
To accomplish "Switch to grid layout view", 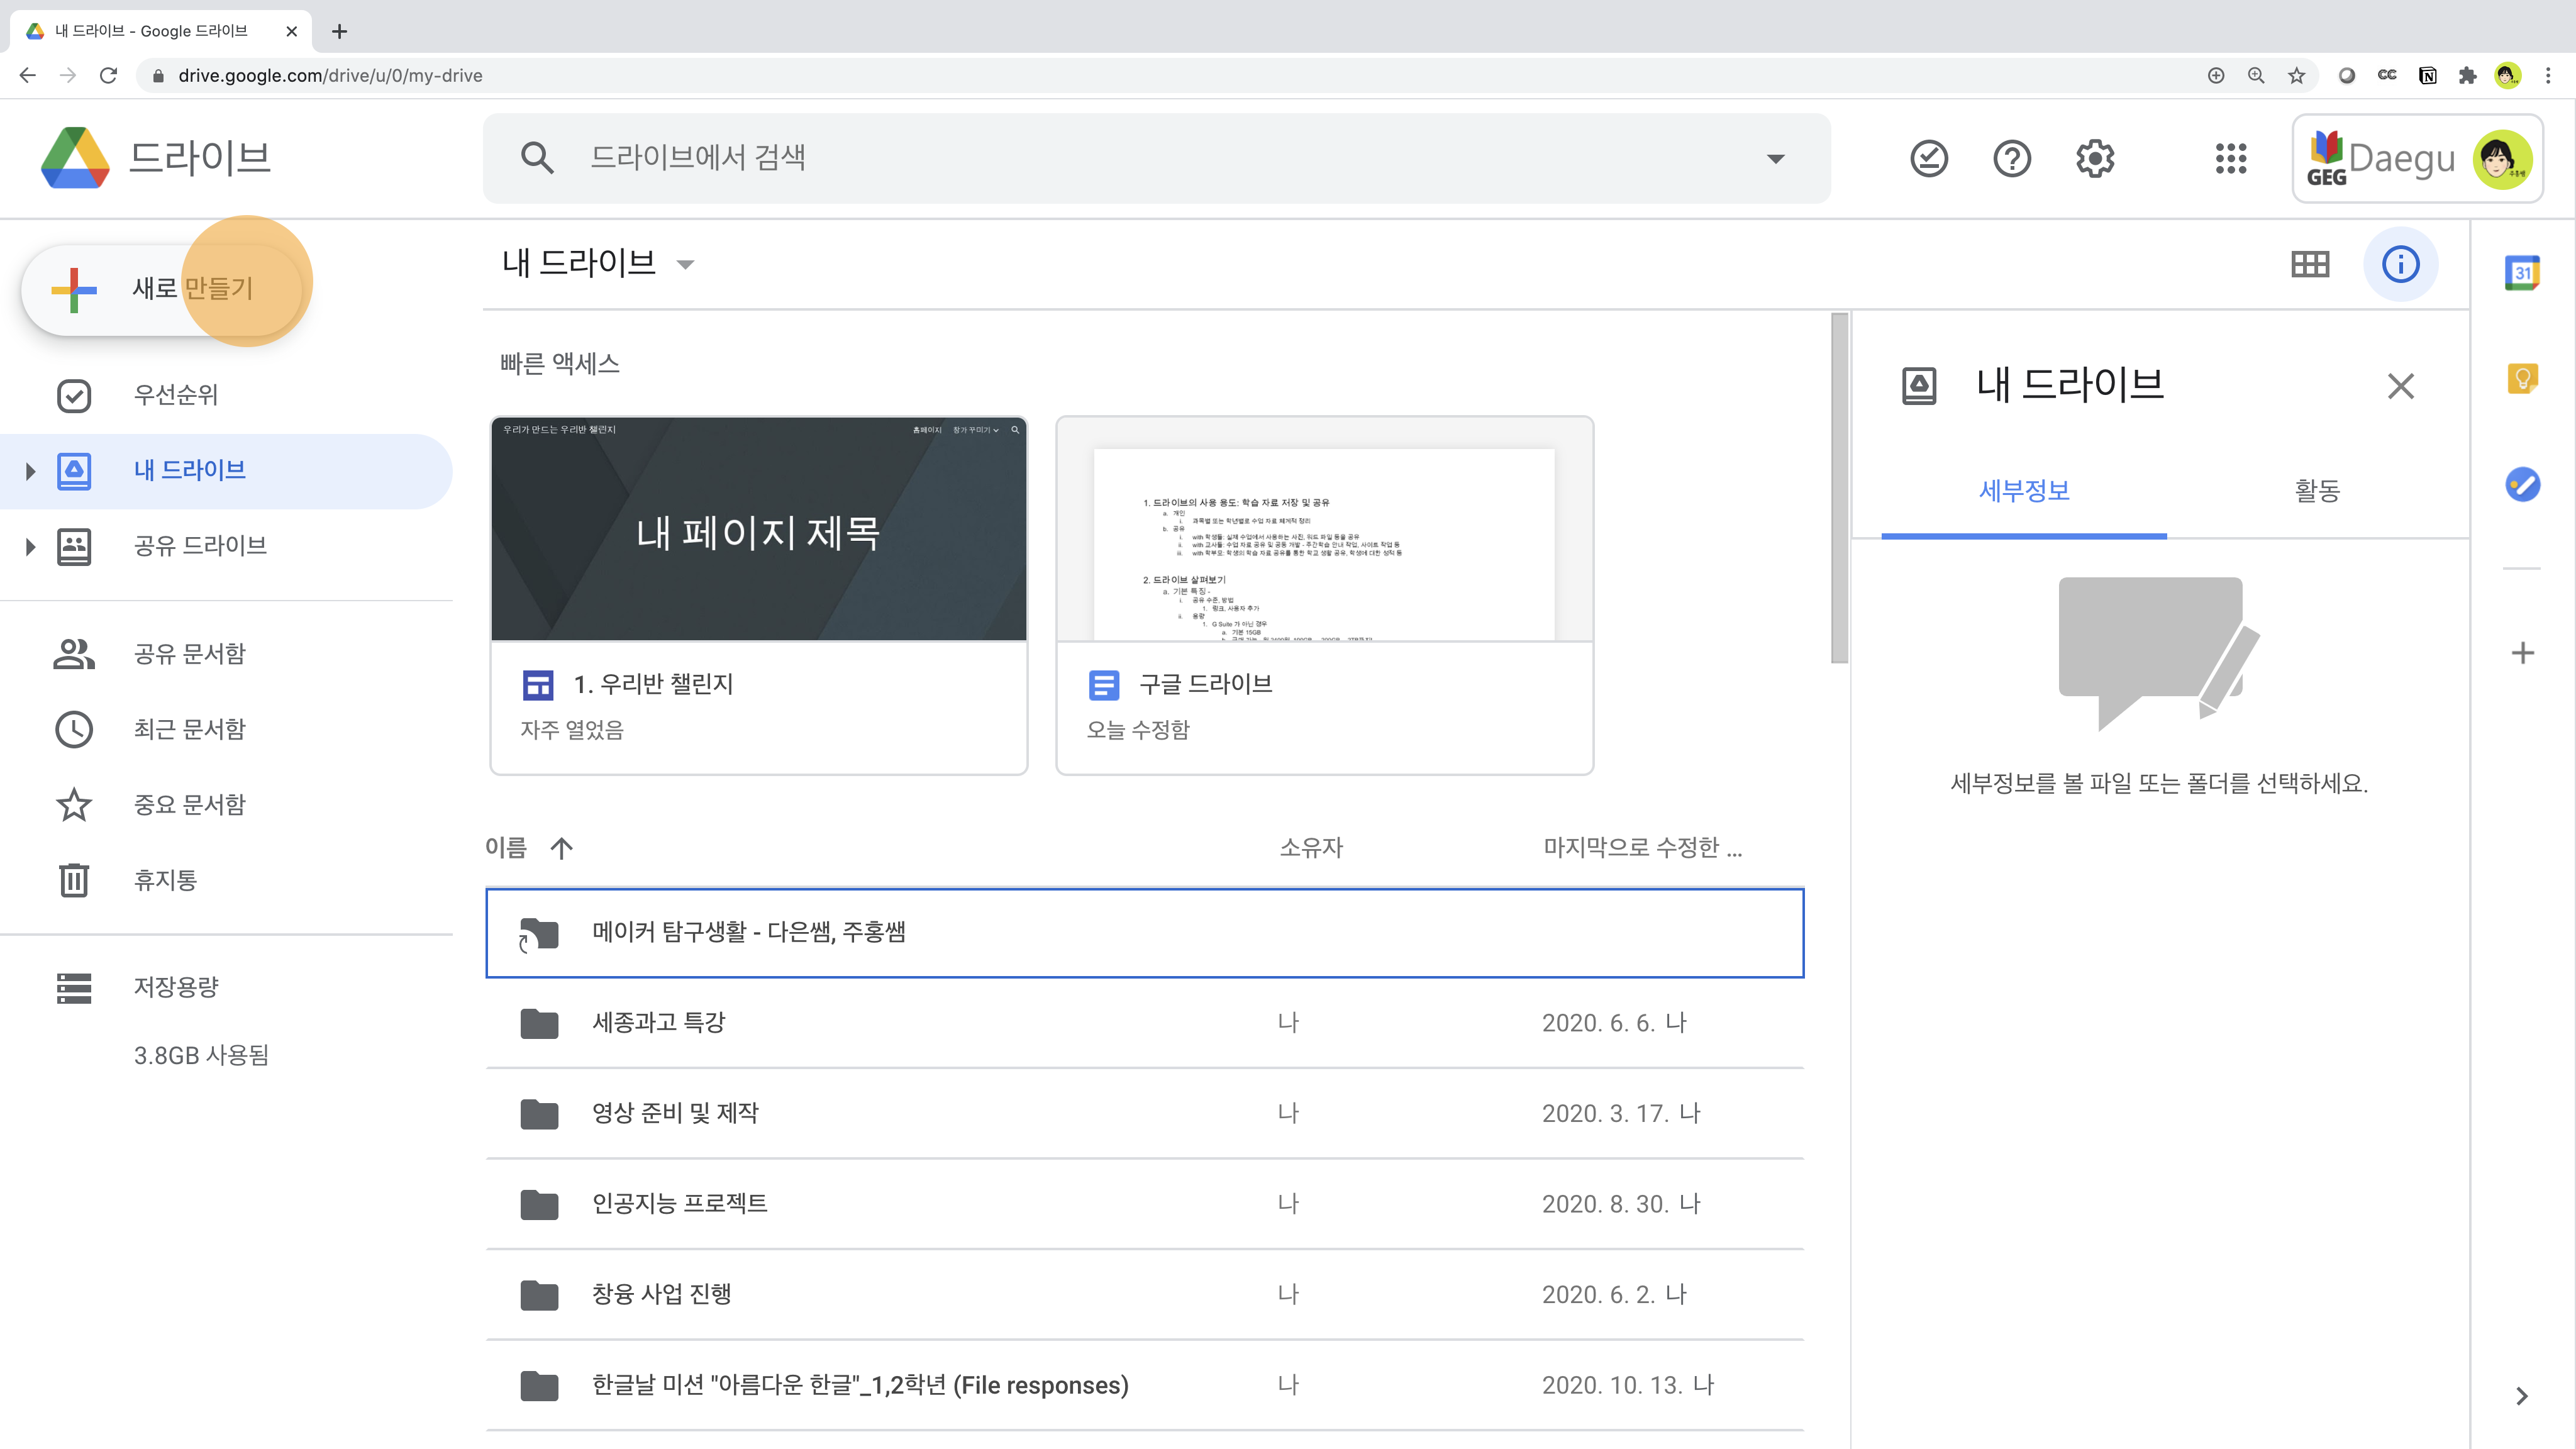I will tap(2310, 264).
